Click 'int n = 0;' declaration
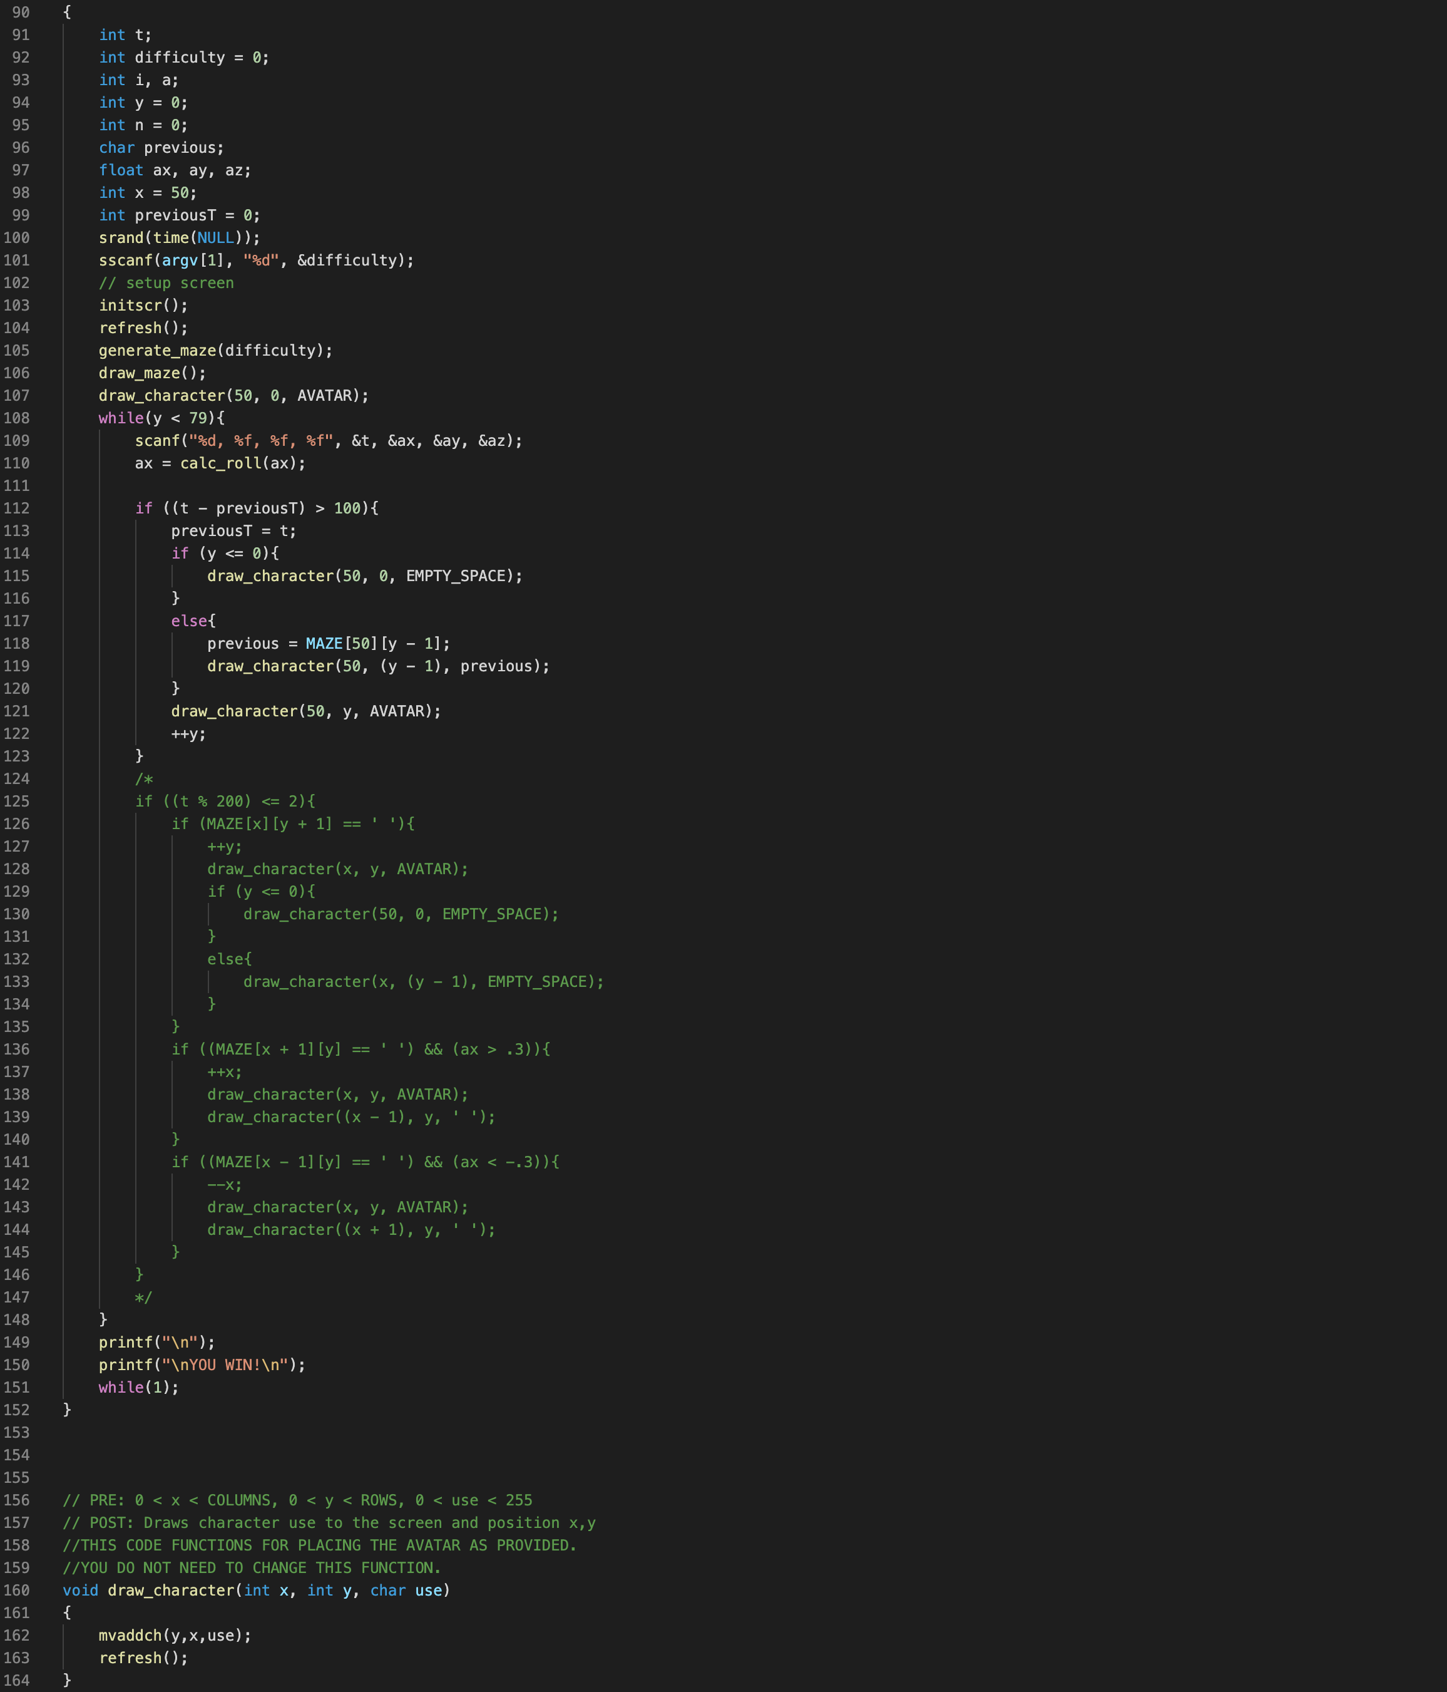This screenshot has width=1447, height=1692. (143, 126)
